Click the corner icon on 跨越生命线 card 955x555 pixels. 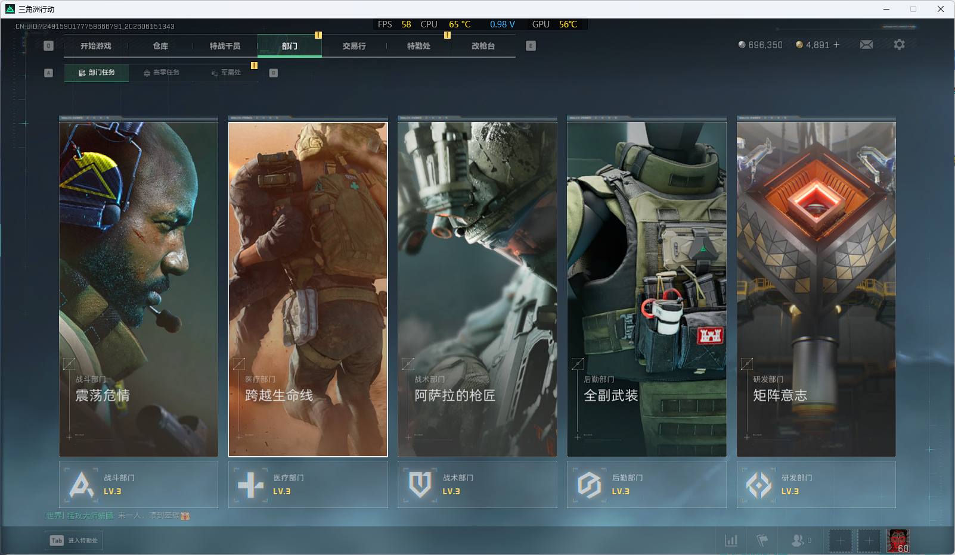tap(238, 363)
